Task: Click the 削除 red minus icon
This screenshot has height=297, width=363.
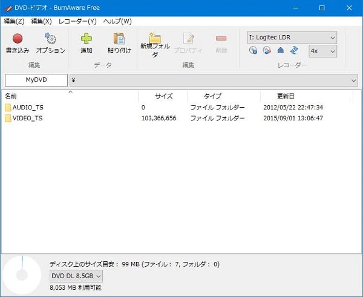Action: click(x=221, y=39)
